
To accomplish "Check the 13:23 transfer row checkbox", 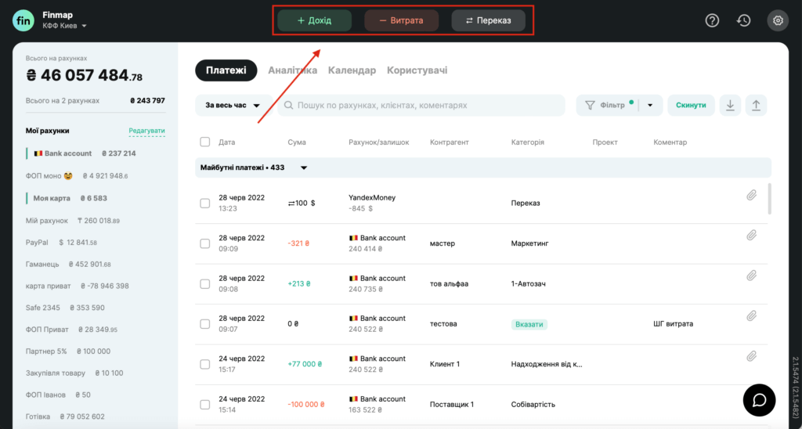I will (x=205, y=203).
